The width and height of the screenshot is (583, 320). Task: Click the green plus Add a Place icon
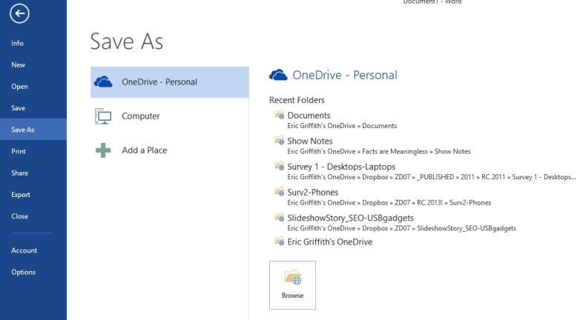click(103, 150)
